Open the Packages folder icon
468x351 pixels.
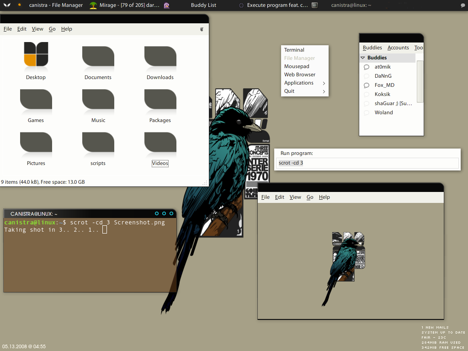tap(160, 99)
